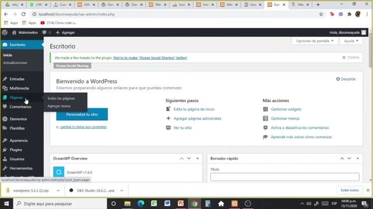Open the YouTube Cómo crear bookmark
Image resolution: width=373 pixels, height=209 pixels.
tap(59, 23)
